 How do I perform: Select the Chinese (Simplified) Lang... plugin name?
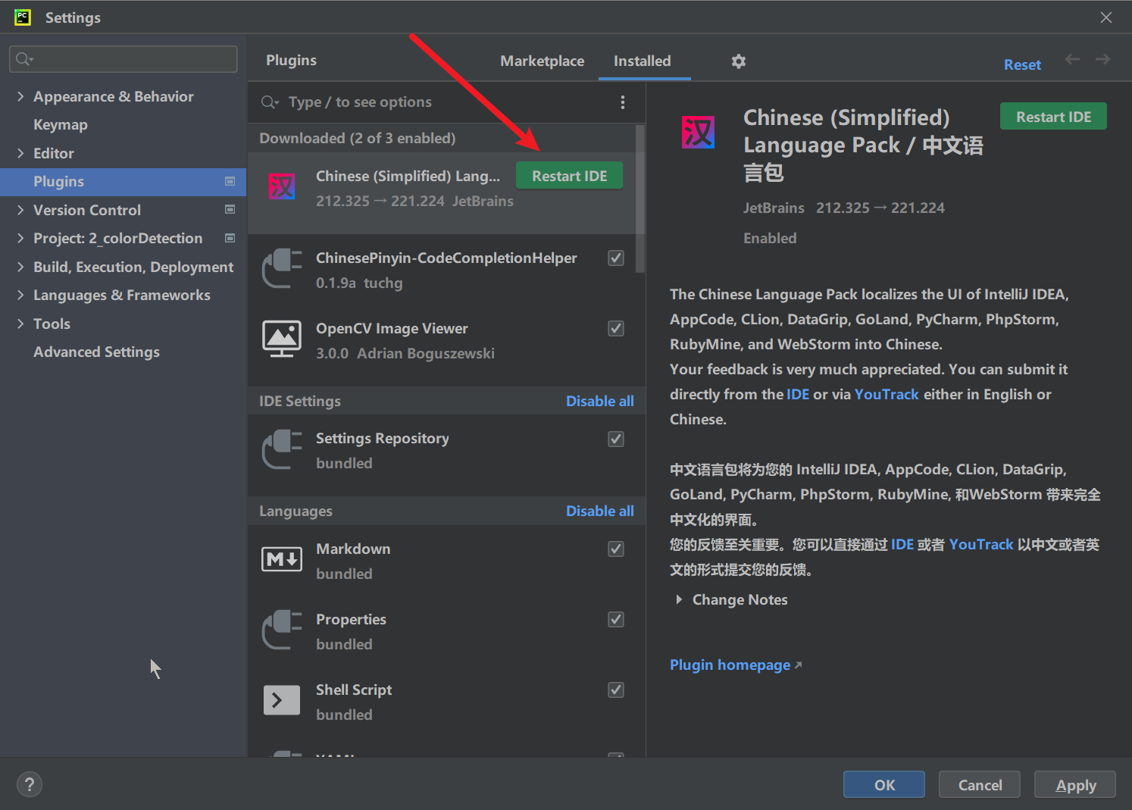pyautogui.click(x=408, y=176)
